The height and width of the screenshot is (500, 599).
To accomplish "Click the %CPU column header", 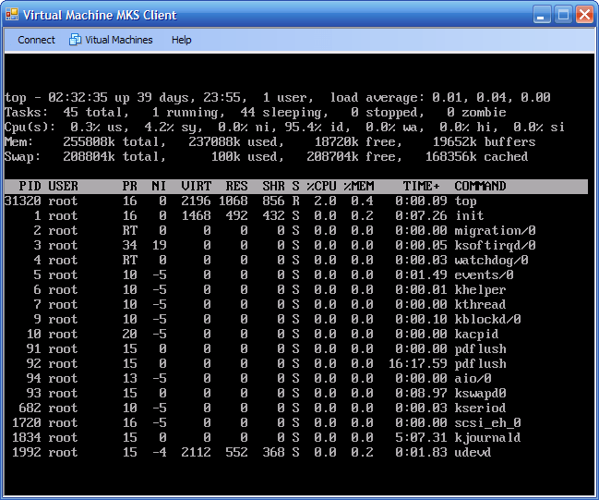I will coord(320,186).
